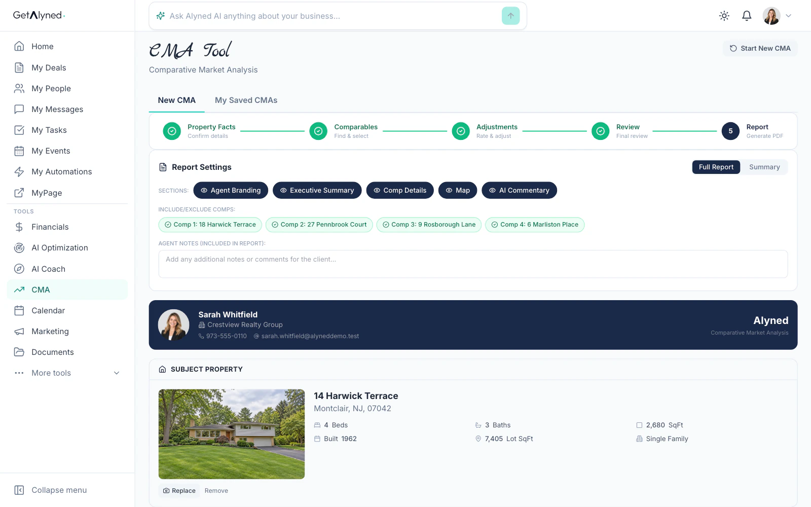Replace the subject property photo
This screenshot has width=811, height=507.
(179, 490)
